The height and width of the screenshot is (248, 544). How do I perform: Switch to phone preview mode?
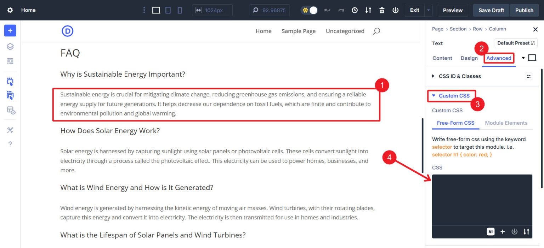180,10
